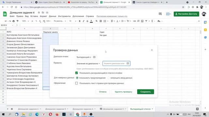This screenshot has height=117, width=209.
Task: Open the Значение из диапазона rule dropdown
Action: point(88,64)
